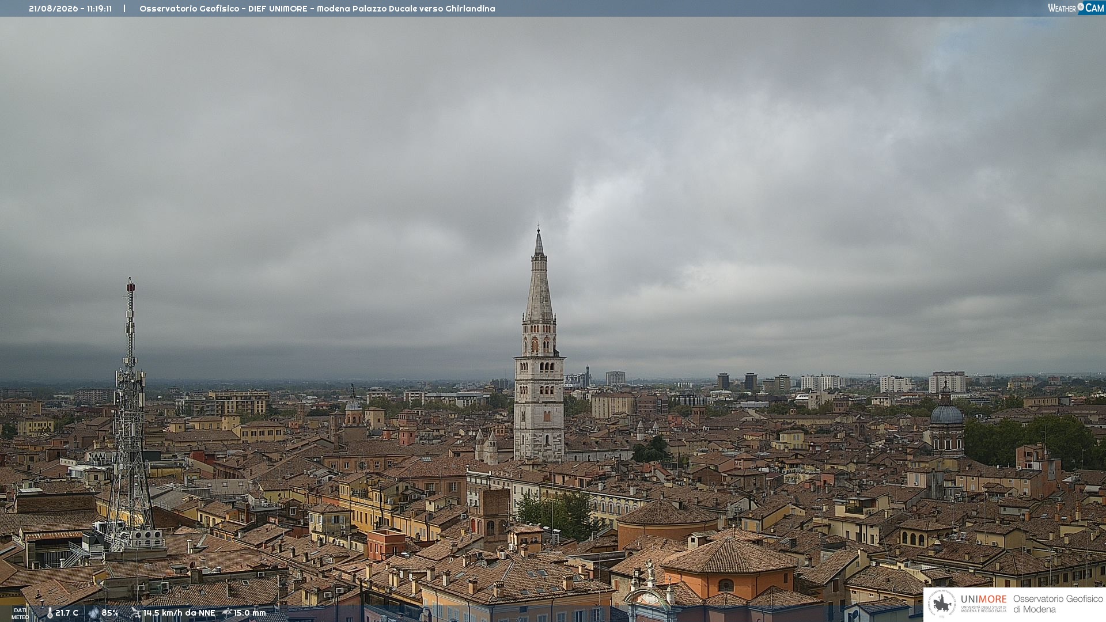Click the thermometer temperature icon
The width and height of the screenshot is (1106, 622).
[x=50, y=613]
